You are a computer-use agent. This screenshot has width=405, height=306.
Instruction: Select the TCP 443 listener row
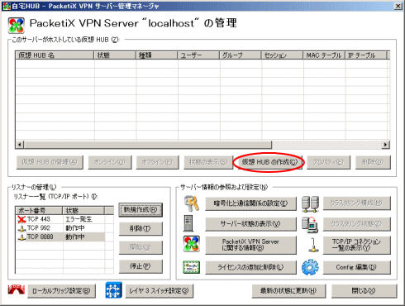60,219
